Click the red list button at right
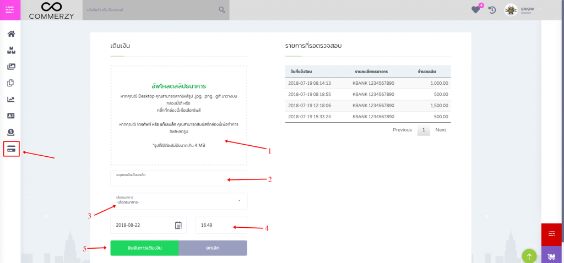The image size is (564, 263). point(552,234)
